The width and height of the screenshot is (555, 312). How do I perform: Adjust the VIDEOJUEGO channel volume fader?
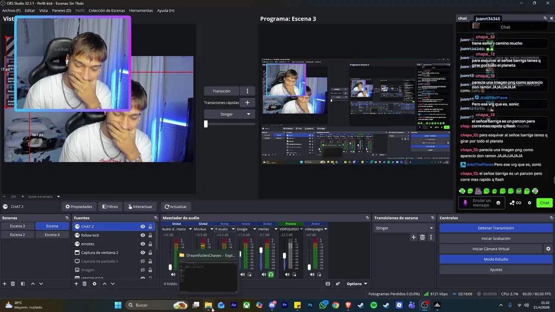pyautogui.click(x=284, y=256)
